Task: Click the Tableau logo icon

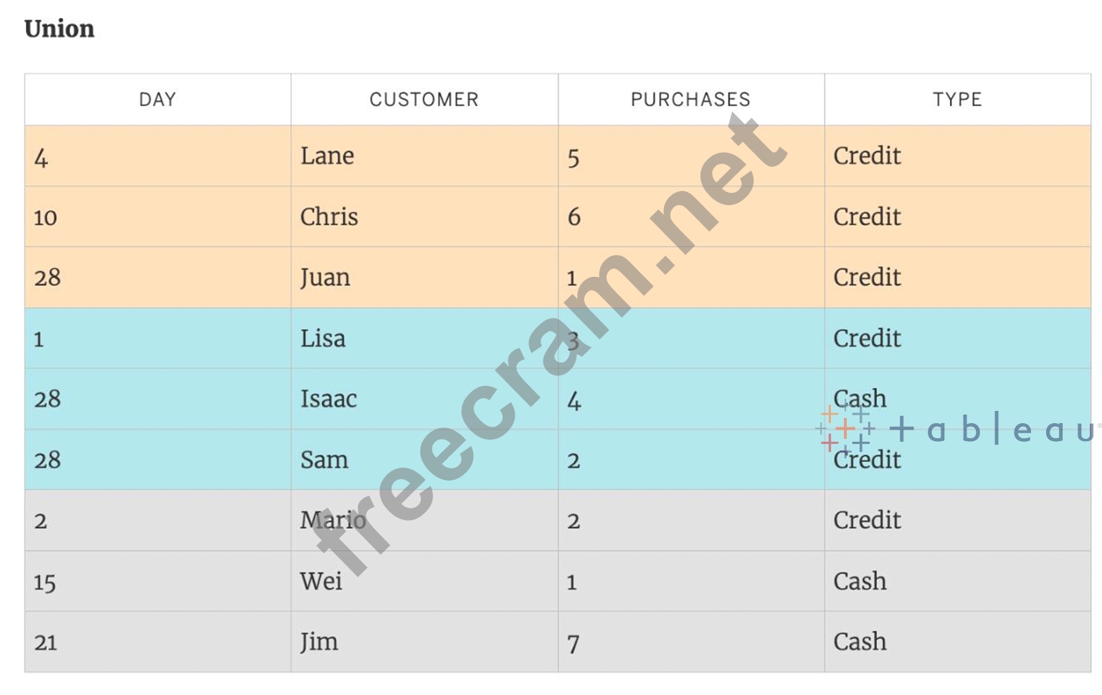Action: (845, 429)
